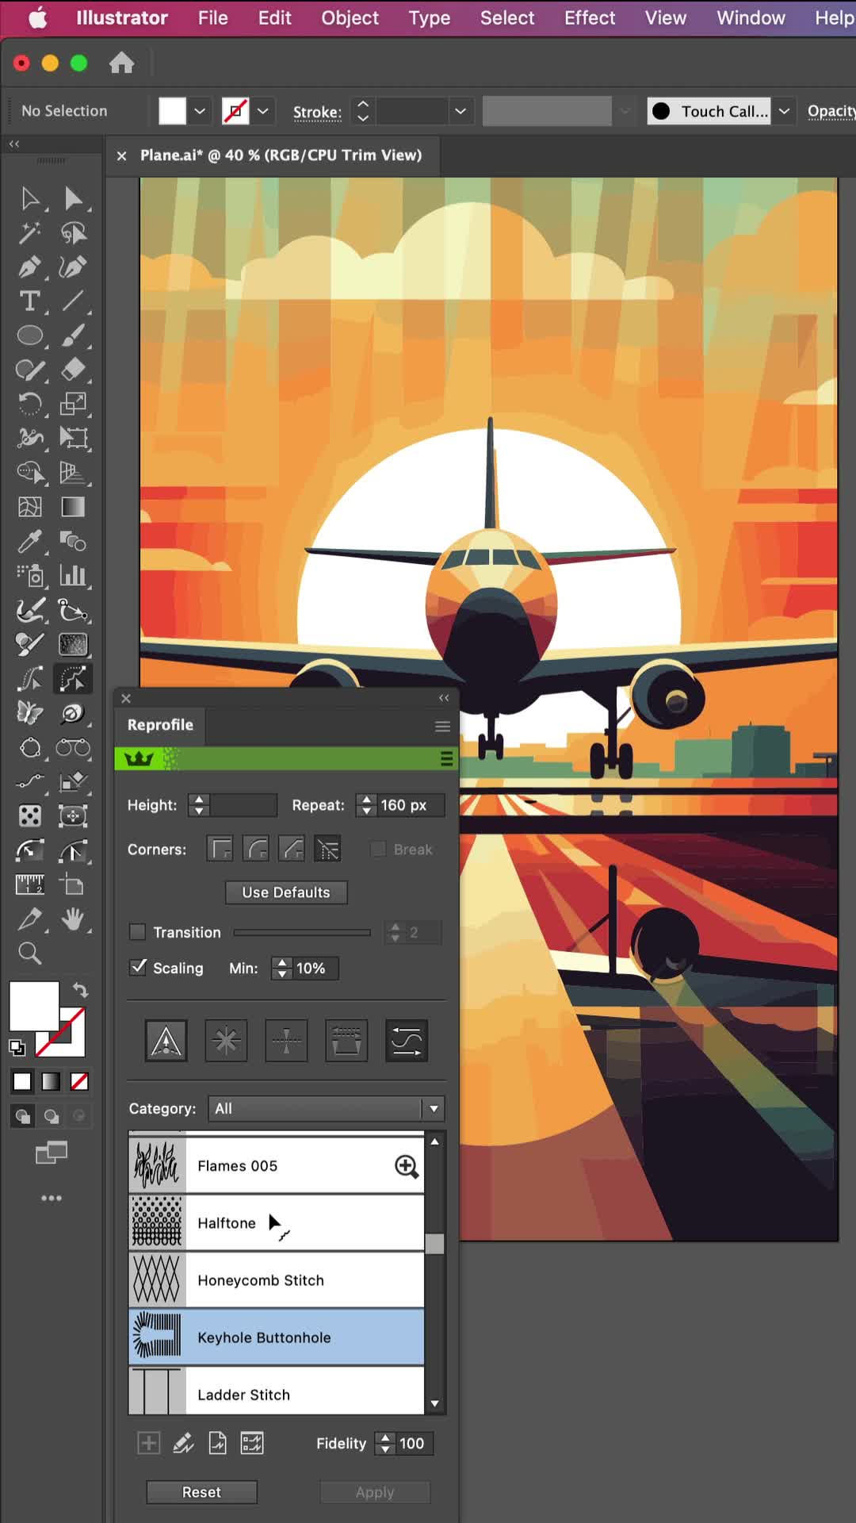This screenshot has width=856, height=1523.
Task: Toggle the letter A profile mode button
Action: [166, 1041]
